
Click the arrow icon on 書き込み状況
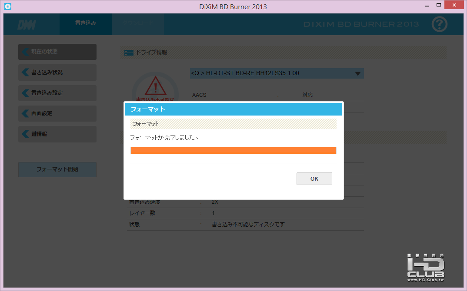[x=25, y=72]
